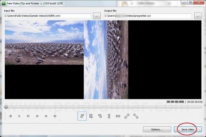Select rotate right 90 degrees icon
The width and height of the screenshot is (206, 137).
tap(100, 116)
